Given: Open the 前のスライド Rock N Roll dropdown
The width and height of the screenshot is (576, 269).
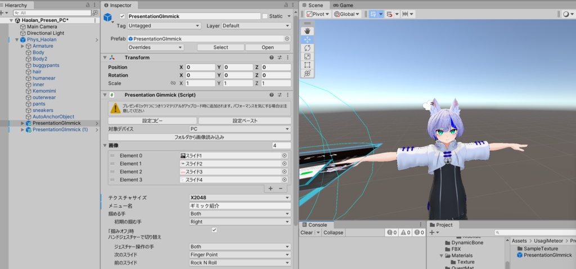Looking at the screenshot, I should click(240, 263).
